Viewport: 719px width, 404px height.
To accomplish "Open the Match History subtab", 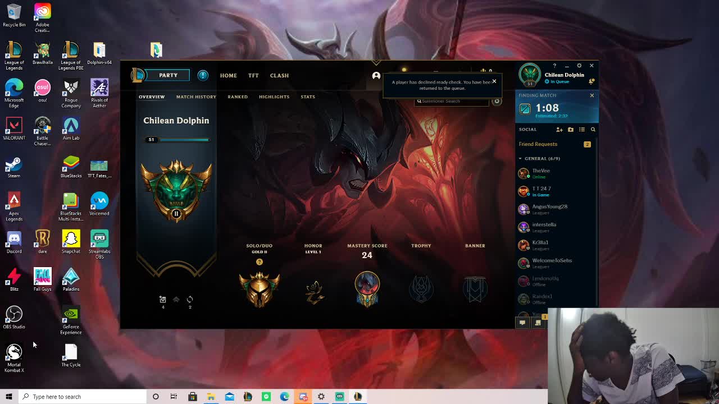I will point(196,97).
